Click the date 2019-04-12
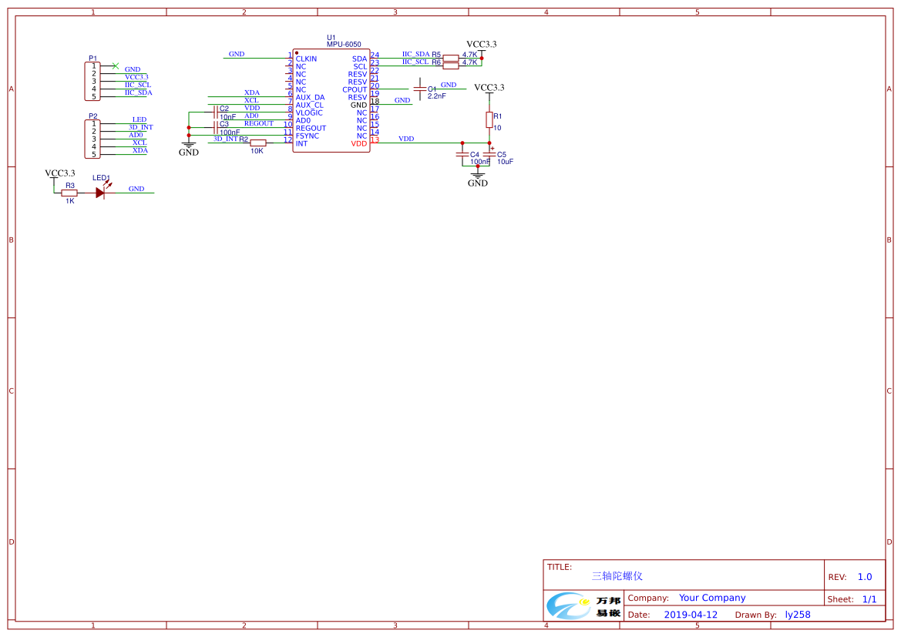This screenshot has width=901, height=637. [691, 615]
